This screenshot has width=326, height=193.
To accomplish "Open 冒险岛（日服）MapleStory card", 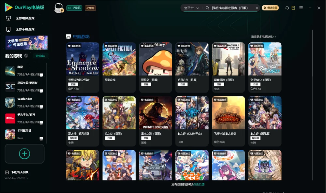I will click(x=156, y=67).
